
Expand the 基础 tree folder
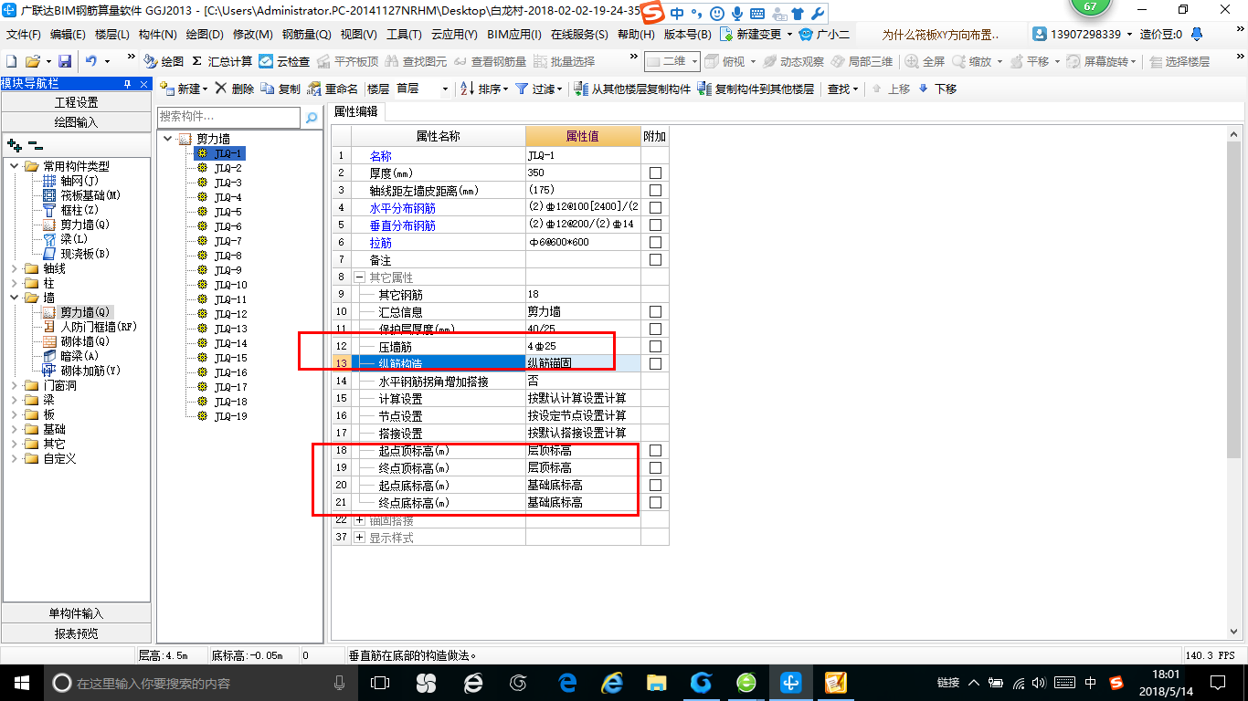click(x=15, y=429)
